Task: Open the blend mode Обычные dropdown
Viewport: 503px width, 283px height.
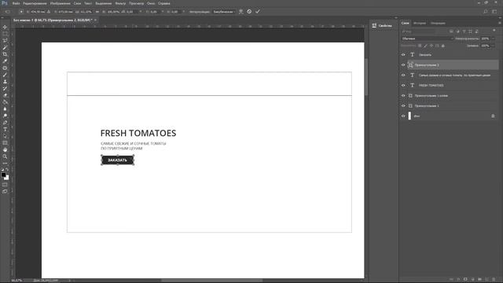Action: [x=428, y=39]
